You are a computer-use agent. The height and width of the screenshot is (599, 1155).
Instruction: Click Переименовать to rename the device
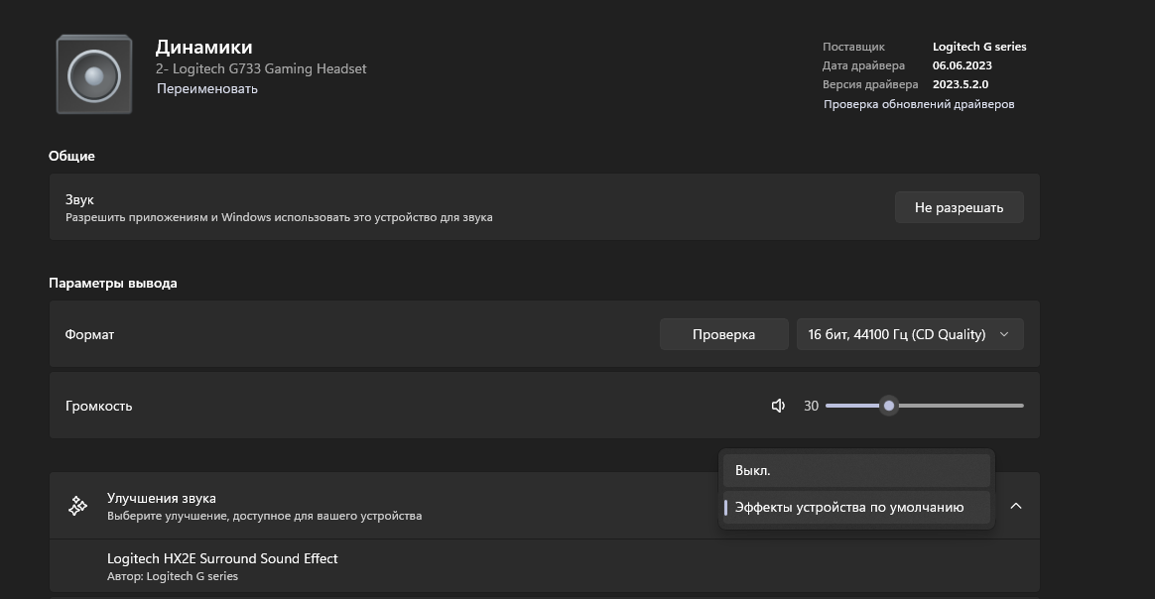click(207, 88)
